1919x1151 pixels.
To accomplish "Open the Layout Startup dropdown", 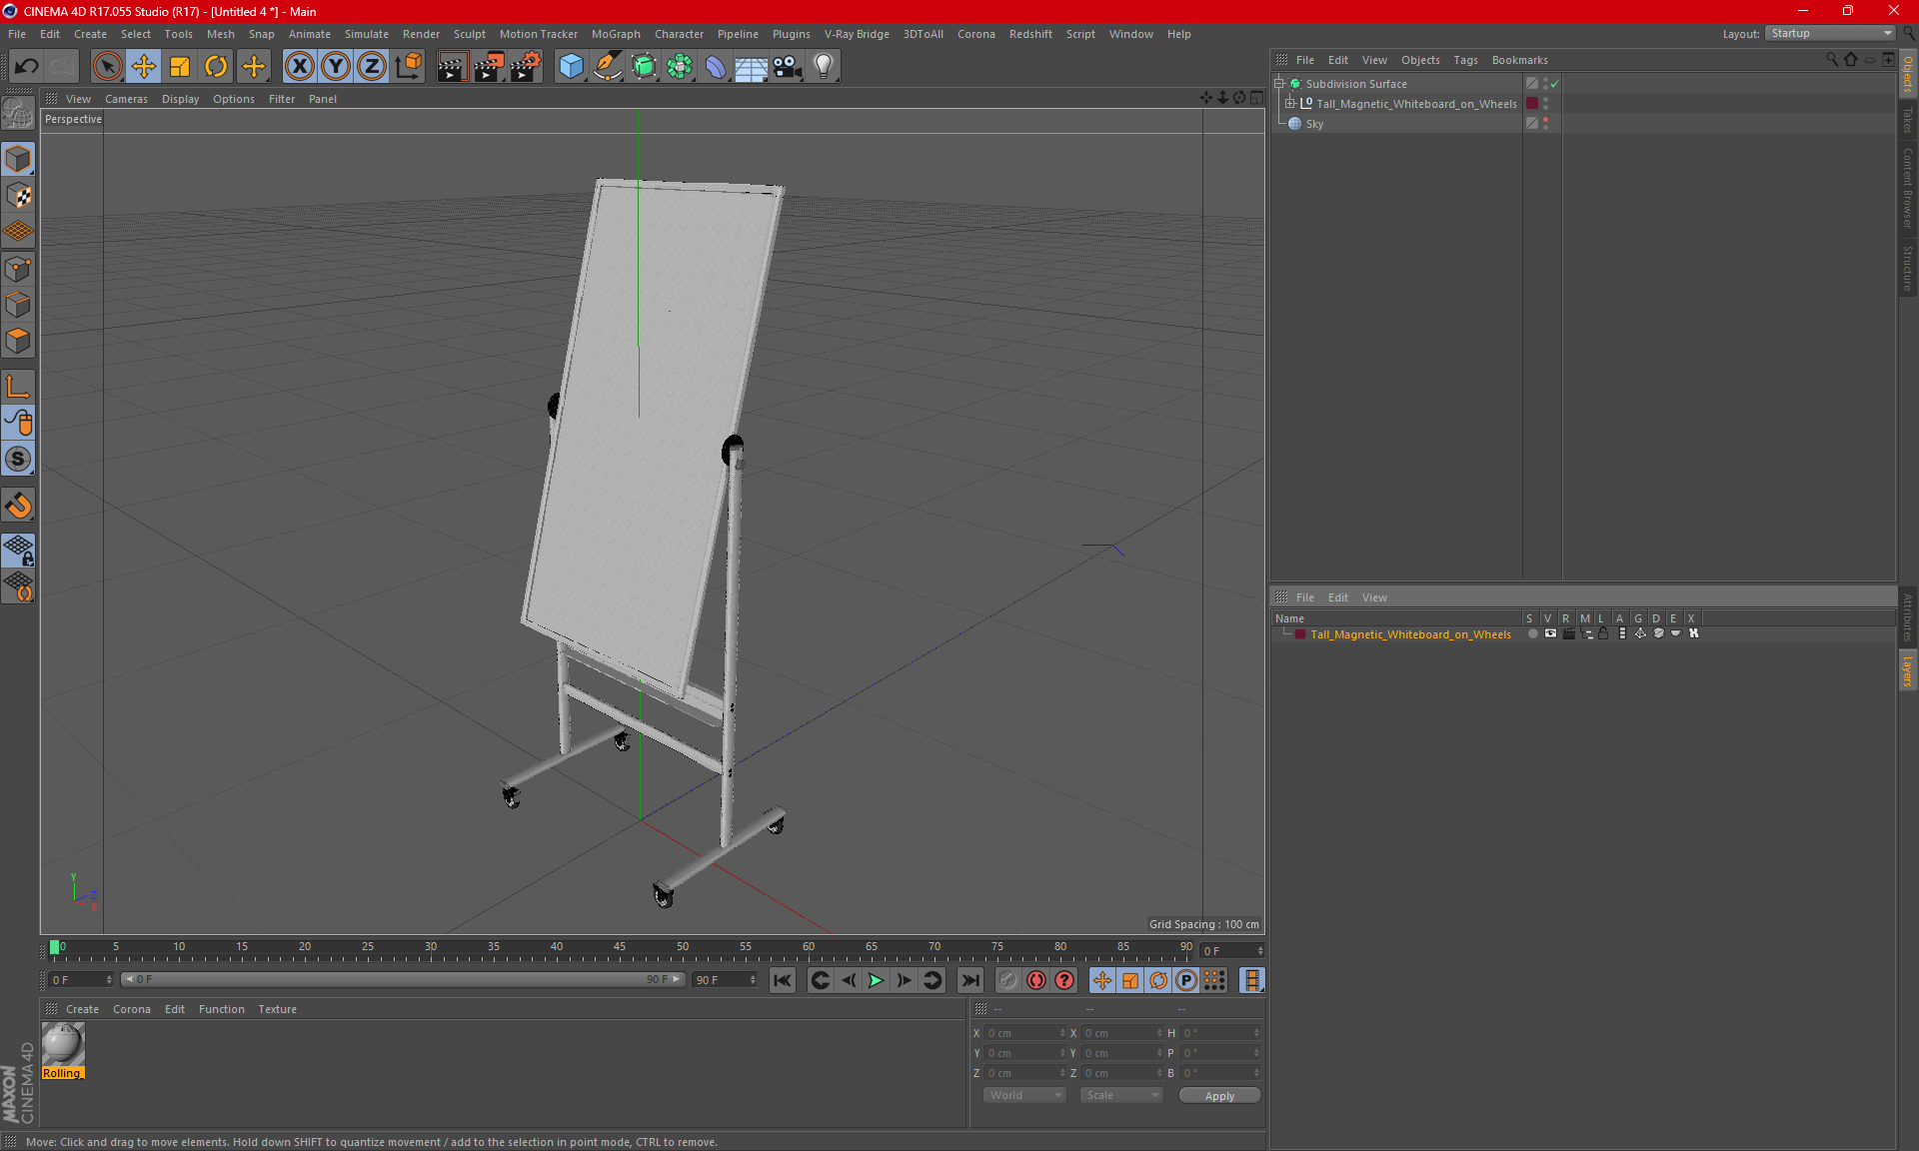I will [1830, 33].
